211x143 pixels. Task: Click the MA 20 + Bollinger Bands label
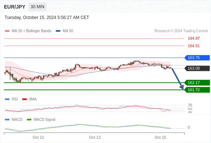(x=32, y=31)
